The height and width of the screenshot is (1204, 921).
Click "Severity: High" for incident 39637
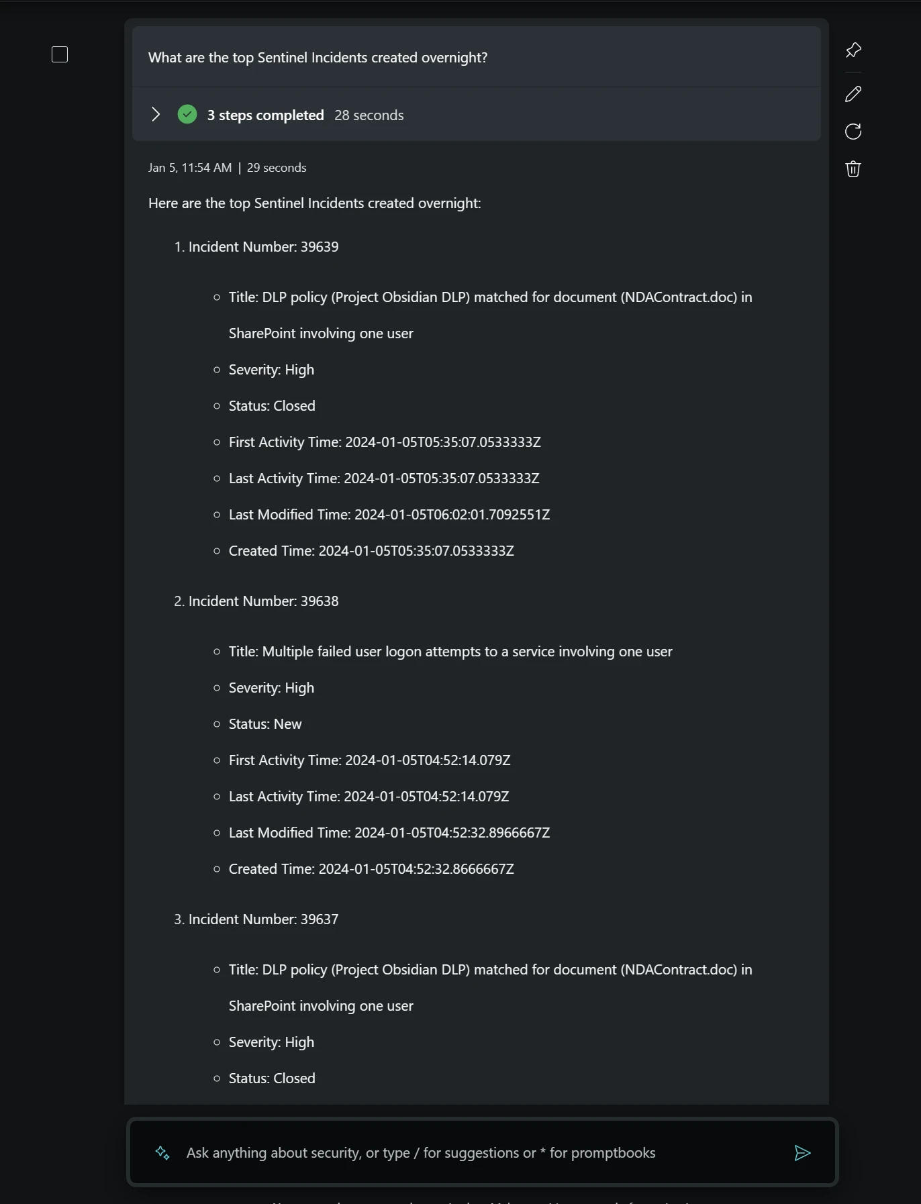click(271, 1042)
